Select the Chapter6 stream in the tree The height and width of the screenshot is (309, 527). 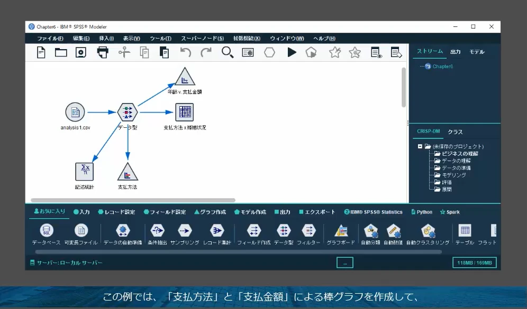(443, 67)
